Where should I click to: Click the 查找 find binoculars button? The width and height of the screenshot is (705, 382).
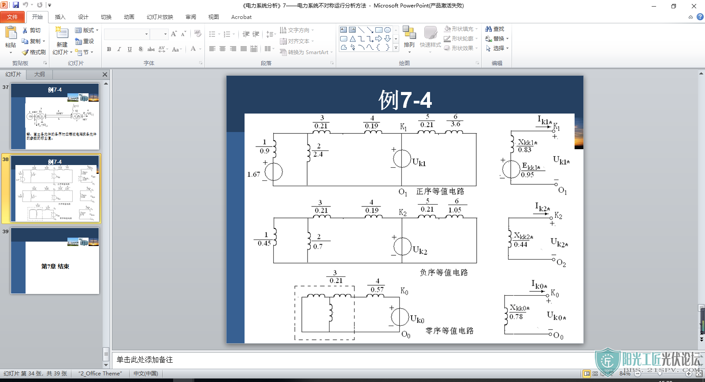(x=494, y=29)
